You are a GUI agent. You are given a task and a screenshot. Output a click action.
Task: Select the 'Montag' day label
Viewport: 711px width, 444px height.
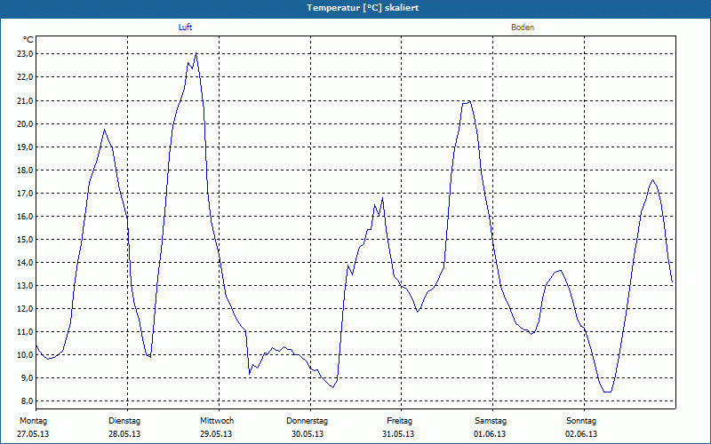coord(33,421)
